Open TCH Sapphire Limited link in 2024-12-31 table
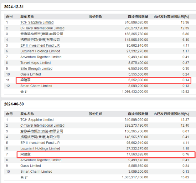Screen dimensions: 196x183 [x=37, y=22]
